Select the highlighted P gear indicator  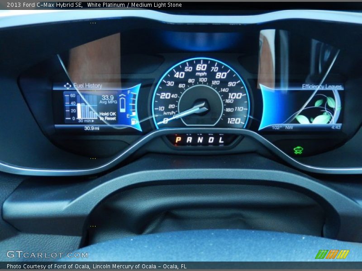click(178, 140)
